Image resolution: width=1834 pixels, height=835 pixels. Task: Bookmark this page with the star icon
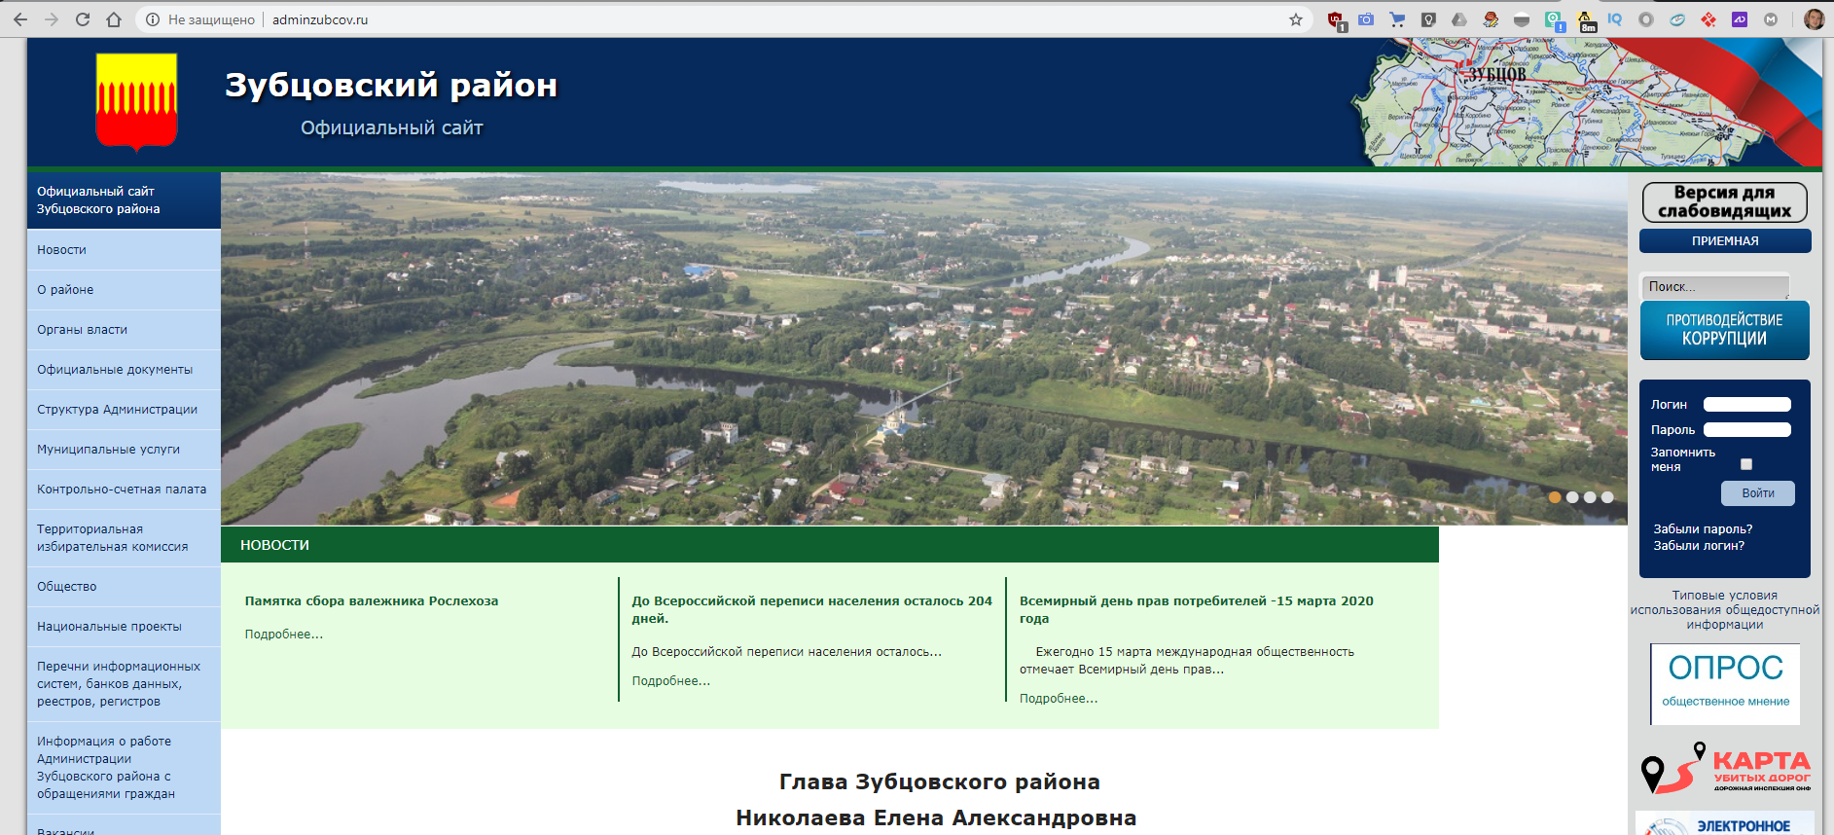point(1295,19)
